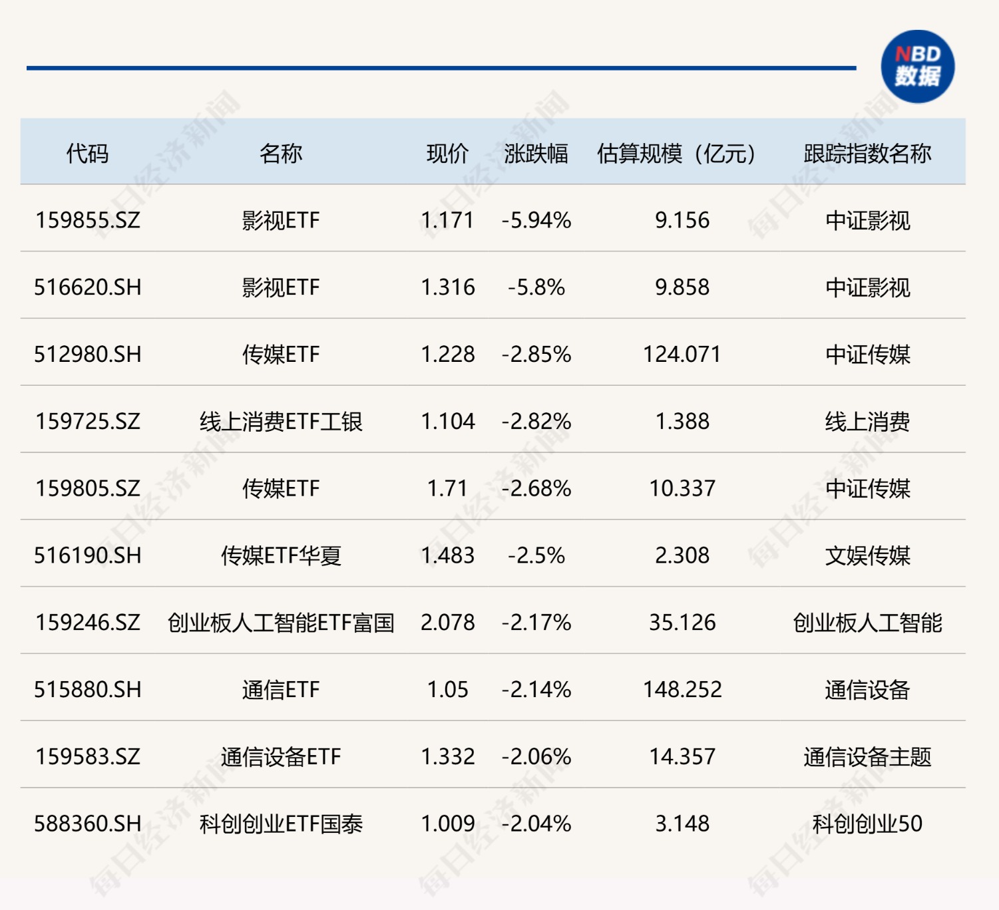This screenshot has height=910, width=999.
Task: Click the estimated scale 35.126
Action: click(682, 623)
